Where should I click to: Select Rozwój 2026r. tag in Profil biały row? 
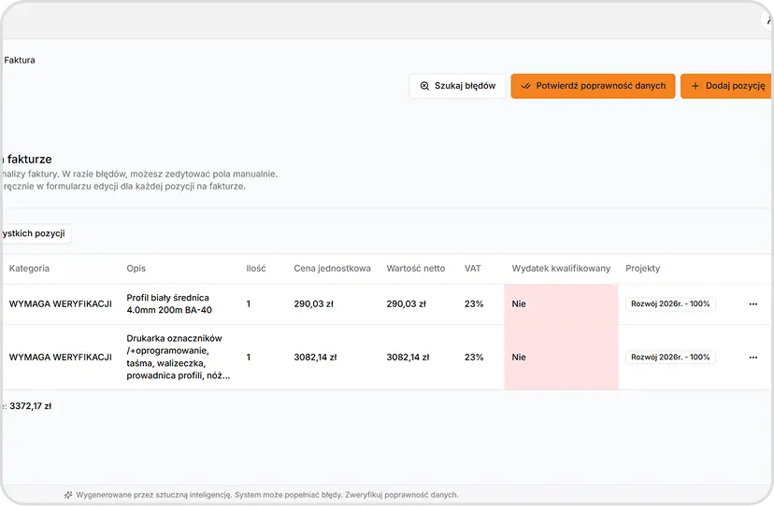point(670,303)
